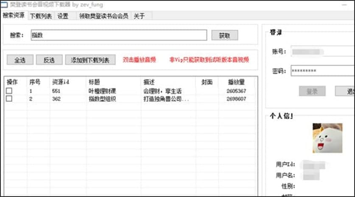The image size is (355, 197).
Task: Click the red 非Vip只能获取到试听版本音视频 notice
Action: coord(209,60)
